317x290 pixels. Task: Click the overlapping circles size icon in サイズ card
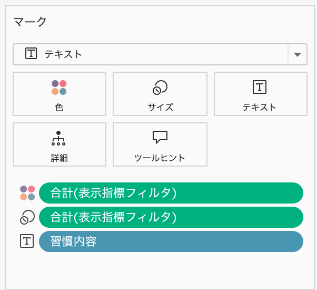[x=160, y=88]
